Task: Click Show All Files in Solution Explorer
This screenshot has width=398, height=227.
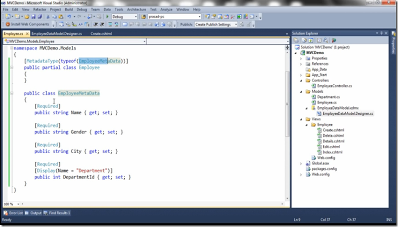Action: pos(304,41)
